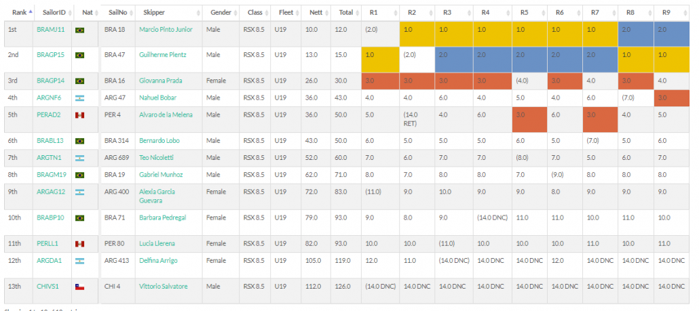Click the sort arrow on Rank column header
Screen dimensions: 699x311
[30, 12]
